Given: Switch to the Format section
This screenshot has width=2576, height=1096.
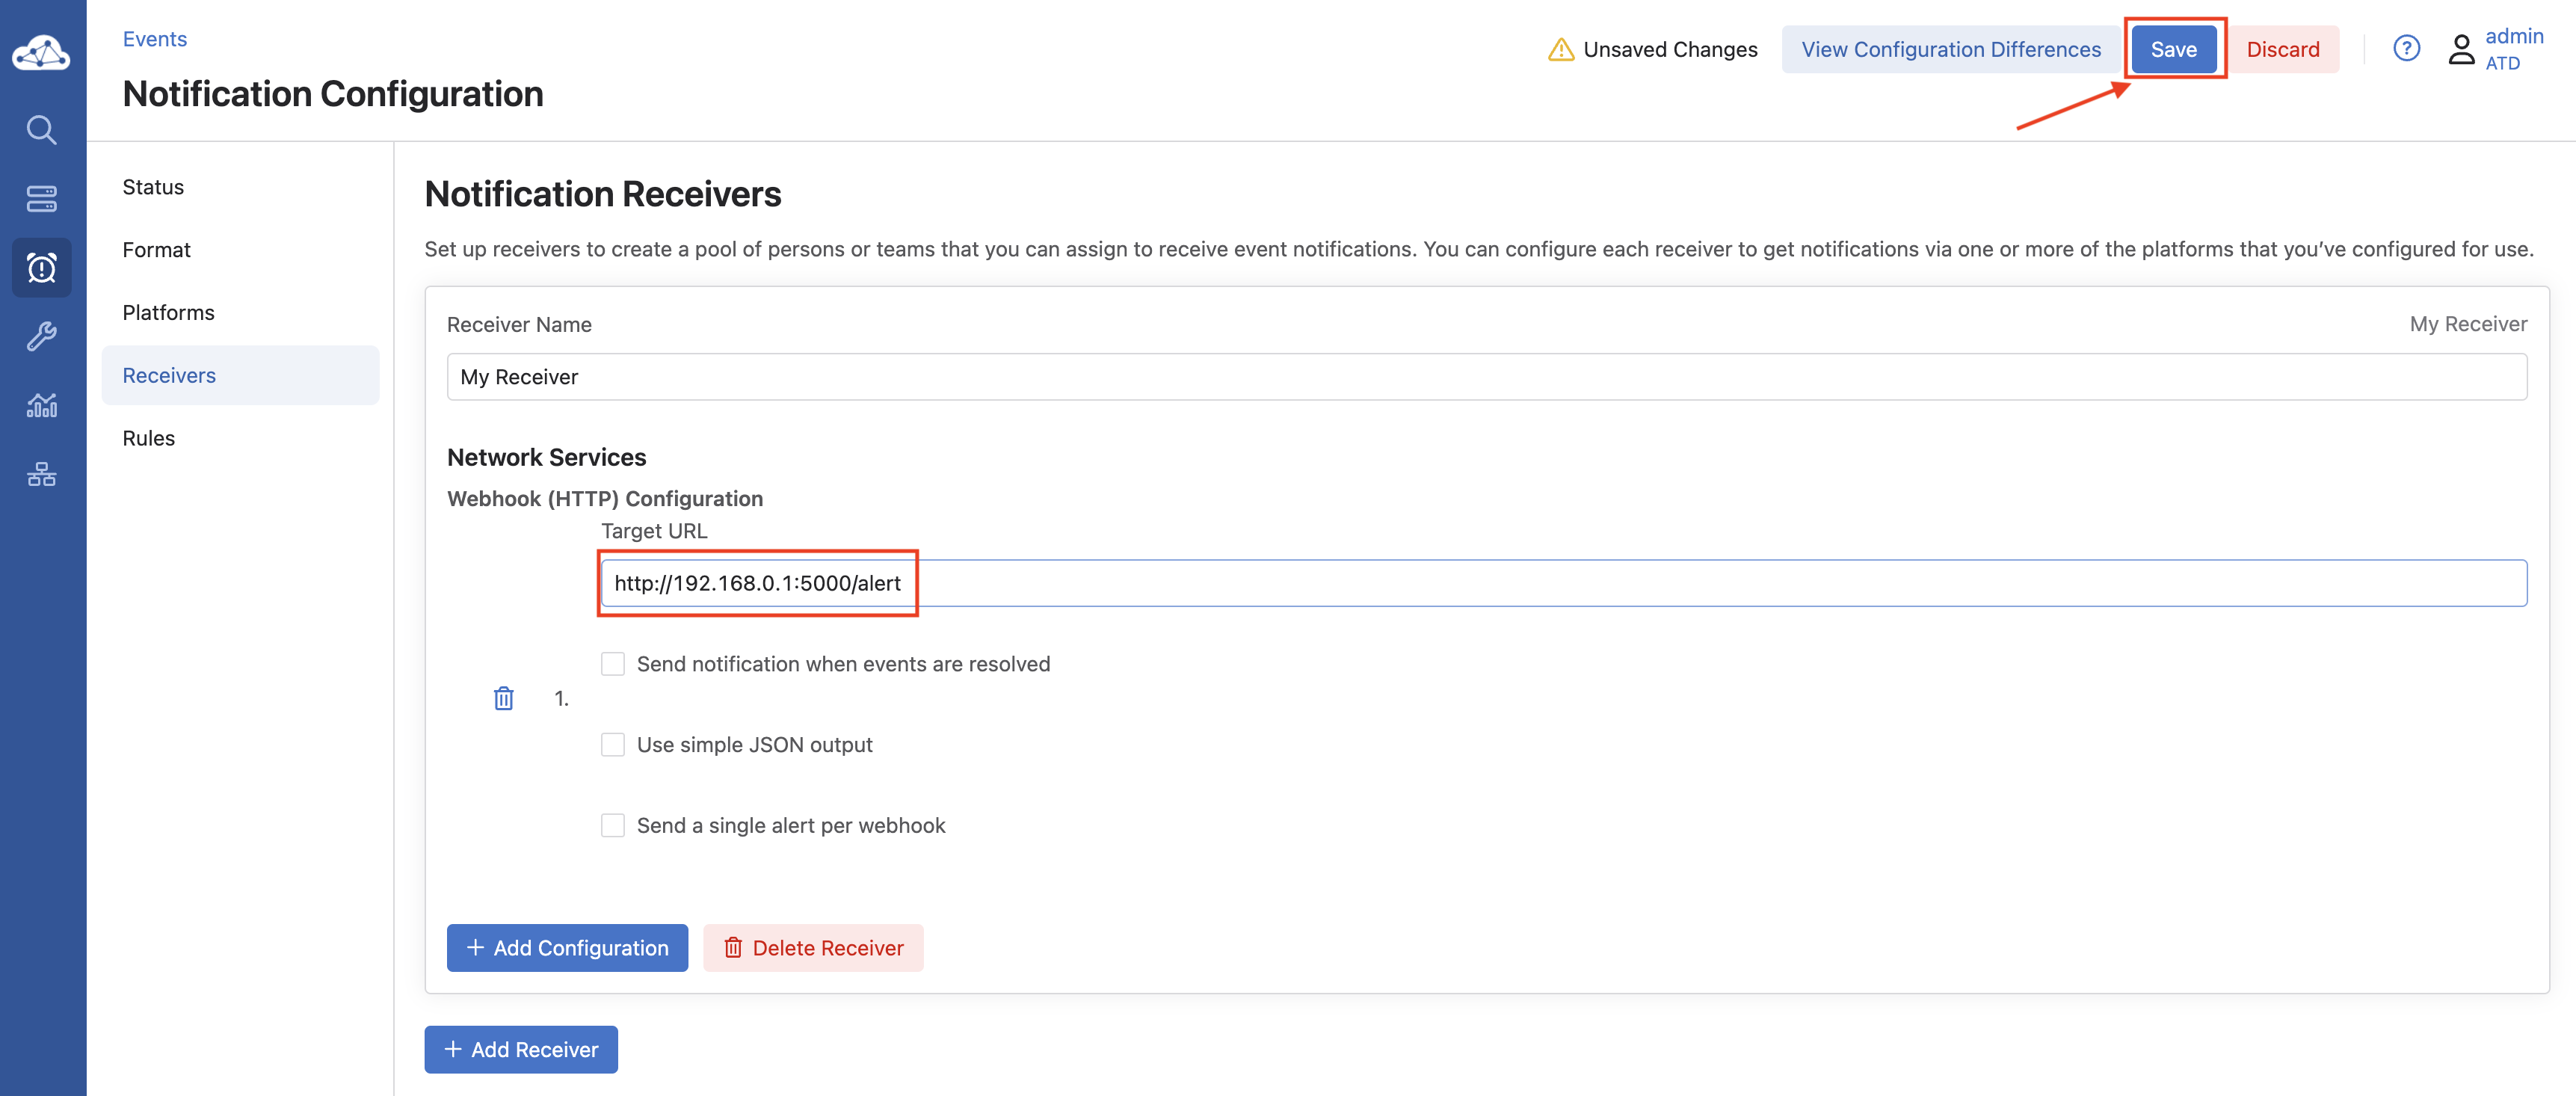Looking at the screenshot, I should click(x=156, y=250).
